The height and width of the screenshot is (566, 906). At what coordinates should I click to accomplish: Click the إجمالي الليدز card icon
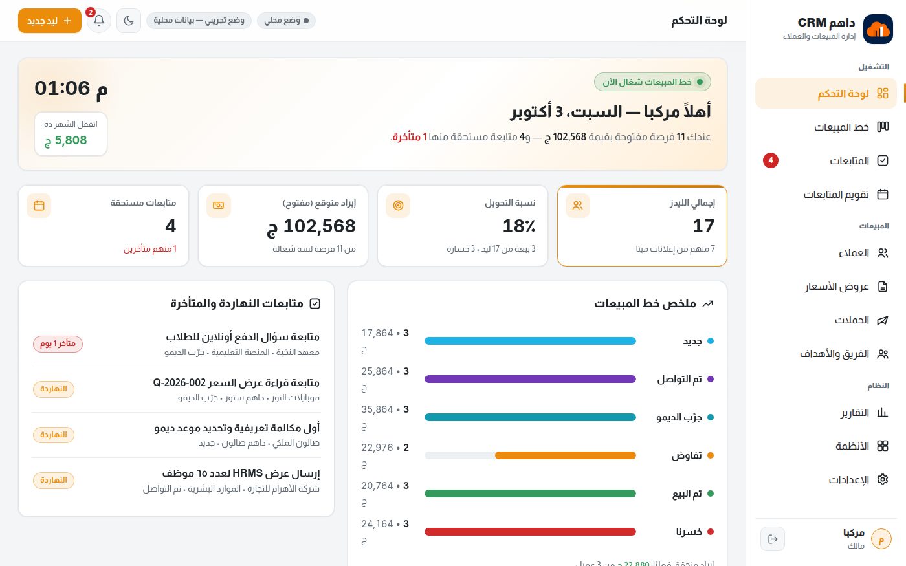tap(578, 206)
